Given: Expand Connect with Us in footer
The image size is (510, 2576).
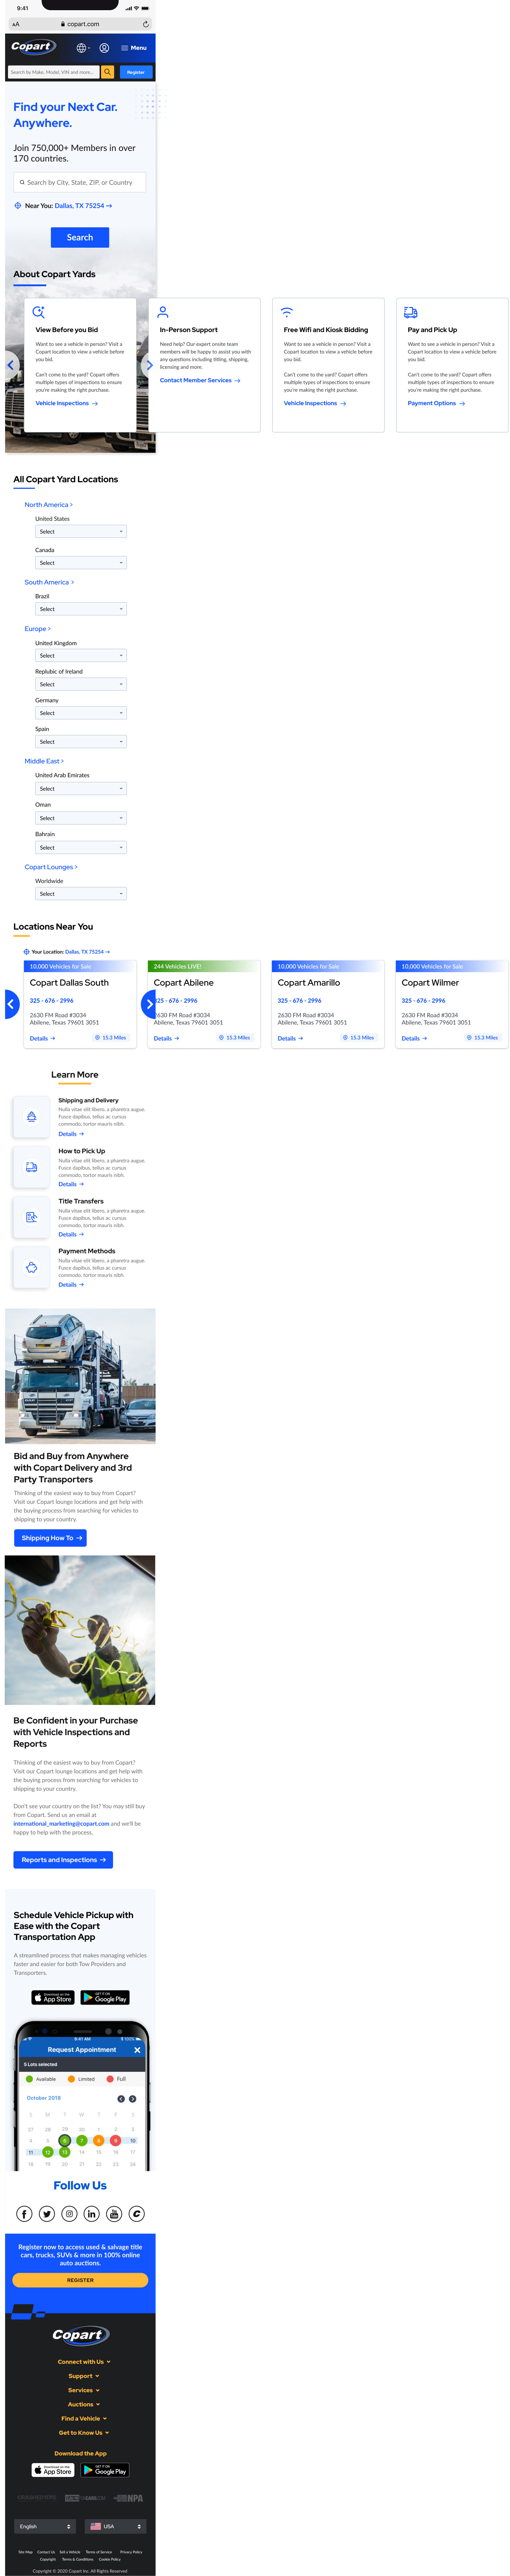Looking at the screenshot, I should pyautogui.click(x=84, y=2362).
